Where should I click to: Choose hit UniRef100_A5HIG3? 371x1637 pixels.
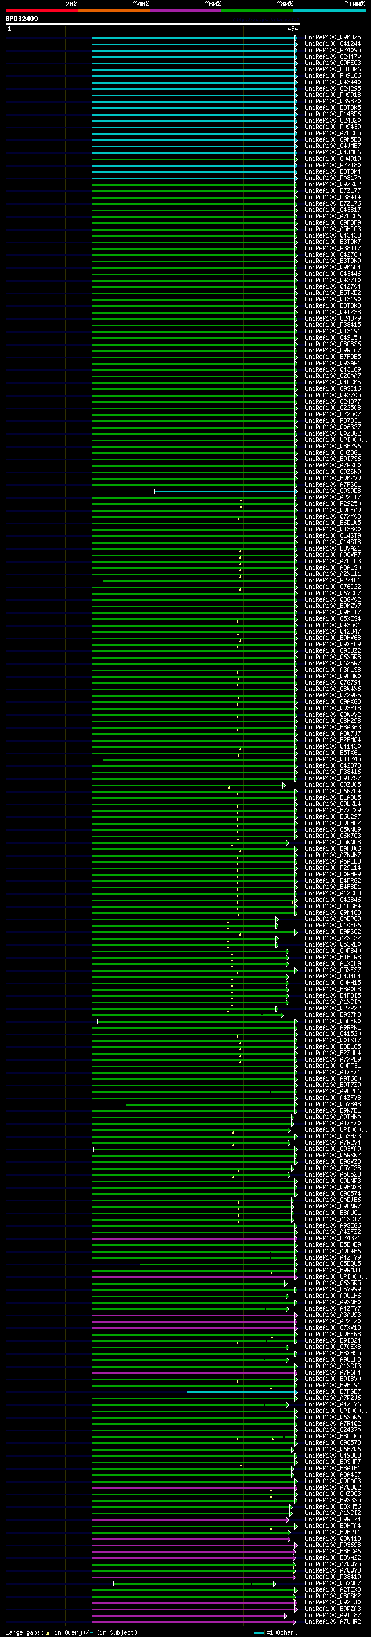pos(333,229)
